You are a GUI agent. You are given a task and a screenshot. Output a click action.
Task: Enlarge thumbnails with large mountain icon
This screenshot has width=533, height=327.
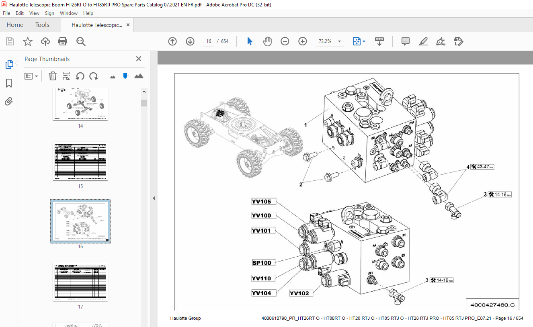[x=139, y=76]
